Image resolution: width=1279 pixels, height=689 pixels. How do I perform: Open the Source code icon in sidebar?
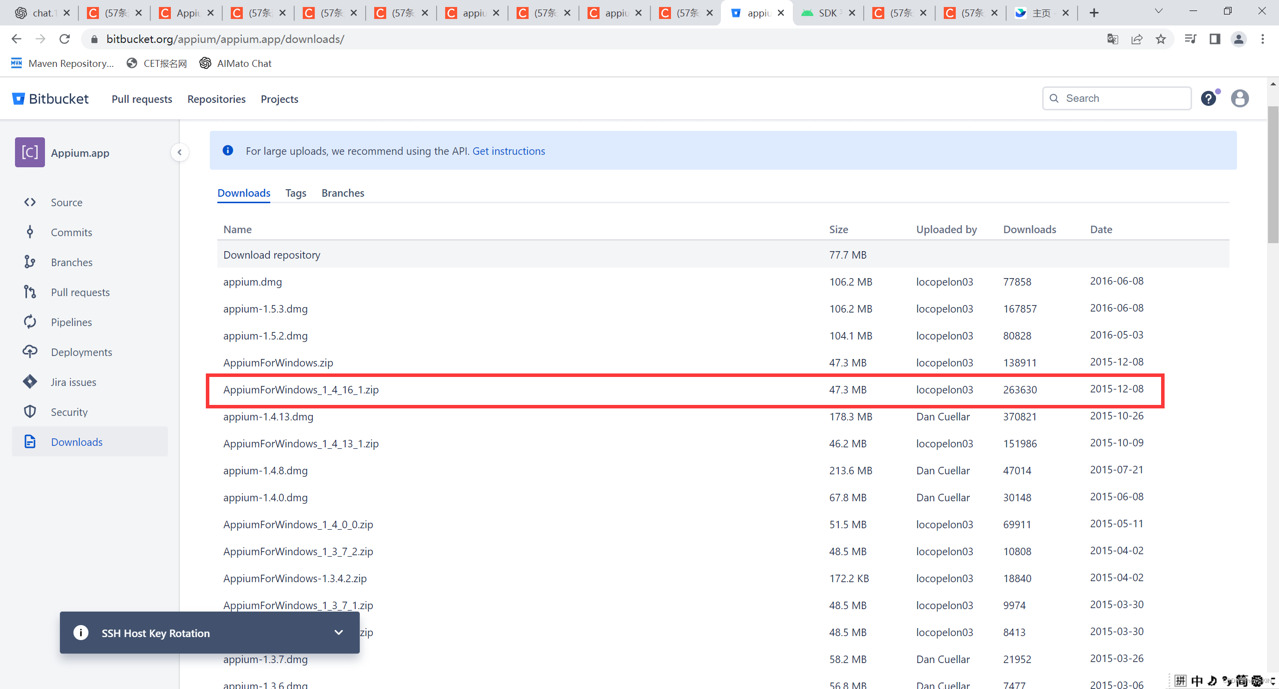30,202
